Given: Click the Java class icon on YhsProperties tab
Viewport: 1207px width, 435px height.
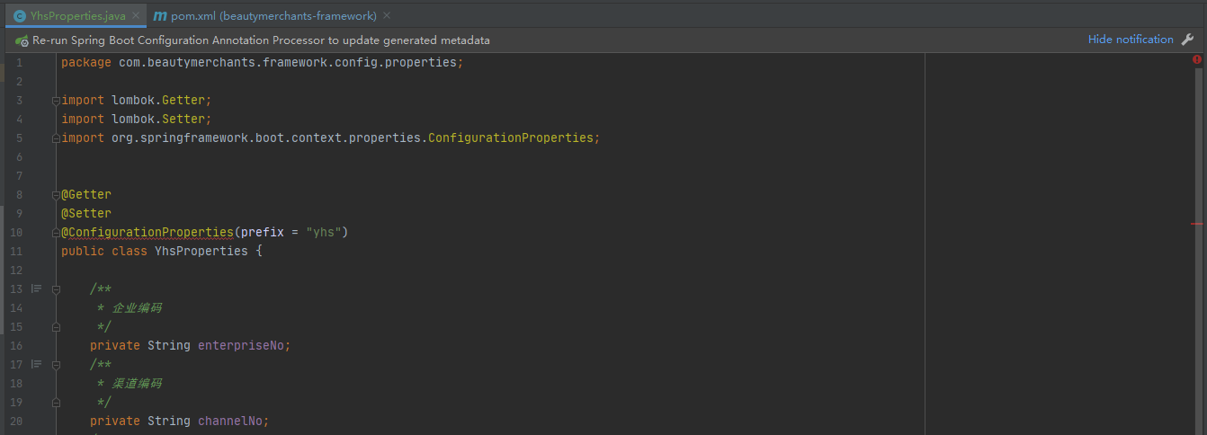Looking at the screenshot, I should pos(20,16).
